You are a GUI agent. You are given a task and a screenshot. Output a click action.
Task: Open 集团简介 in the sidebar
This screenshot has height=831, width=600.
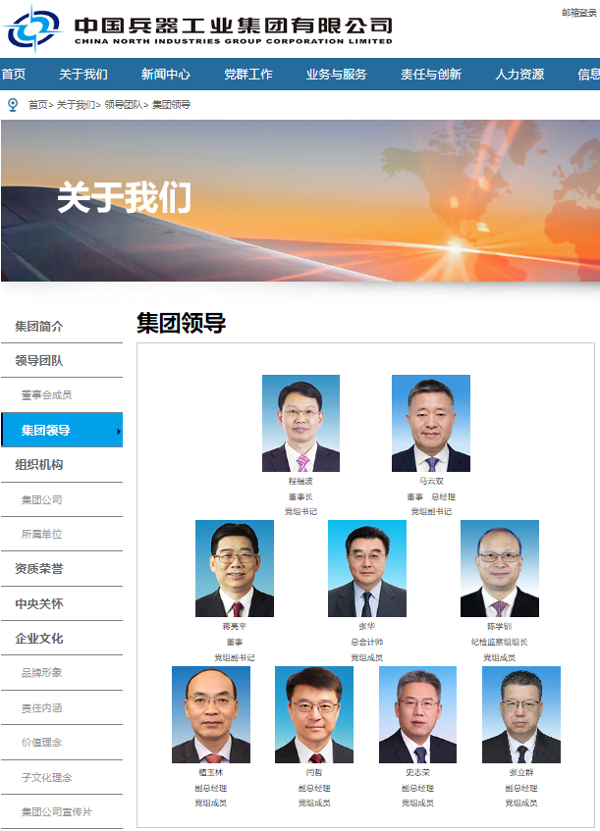click(x=39, y=327)
